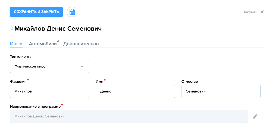Image resolution: width=269 pixels, height=134 pixels.
Task: Open the Автомобили tab
Action: pos(43,44)
